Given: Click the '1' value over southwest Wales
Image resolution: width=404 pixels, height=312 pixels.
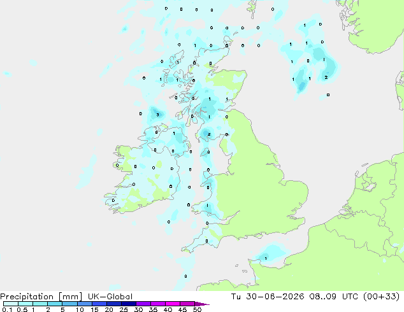Looking at the screenshot, I should pyautogui.click(x=207, y=206).
